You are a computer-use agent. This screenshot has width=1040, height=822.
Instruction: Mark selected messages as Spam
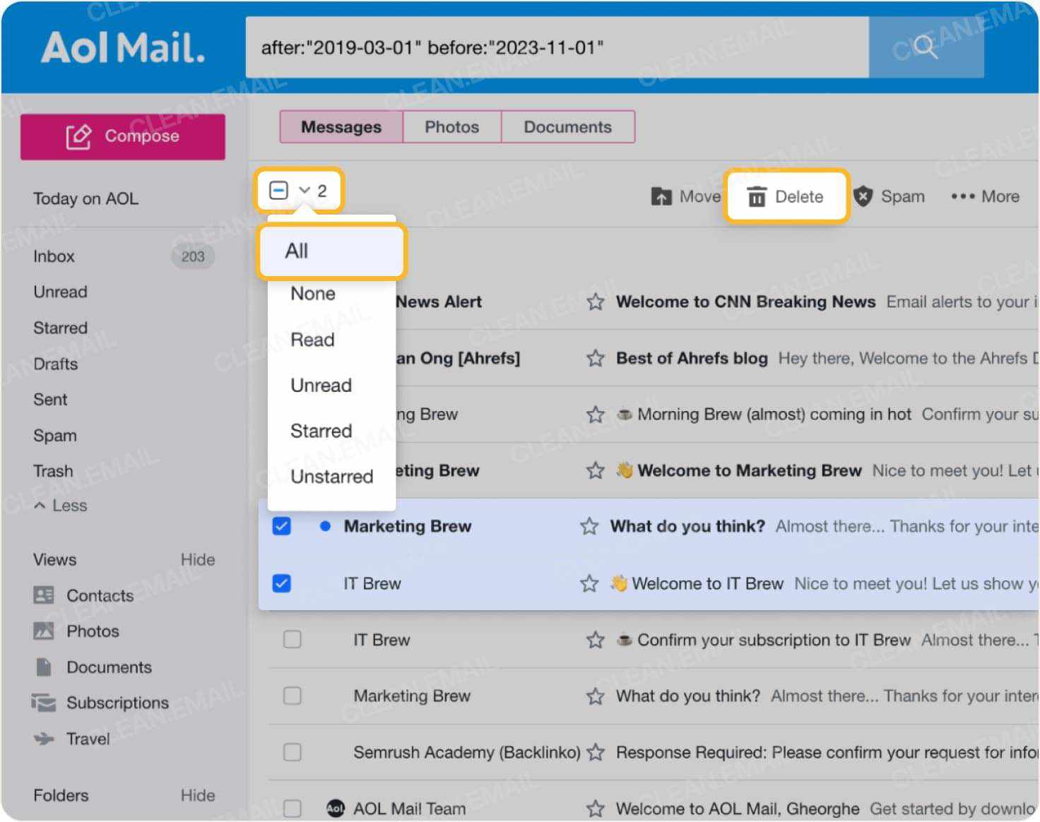[x=890, y=196]
